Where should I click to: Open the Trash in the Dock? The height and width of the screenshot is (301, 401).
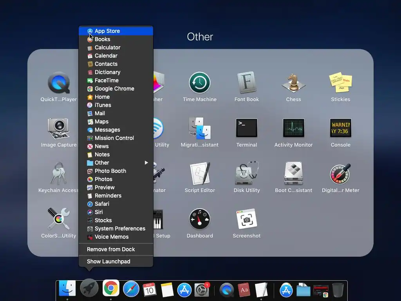click(338, 290)
